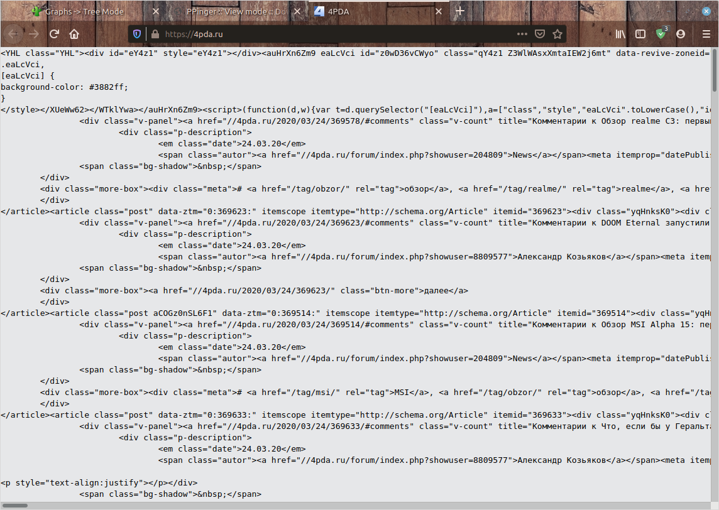Go forward with the arrow button
Image resolution: width=719 pixels, height=510 pixels.
(34, 34)
